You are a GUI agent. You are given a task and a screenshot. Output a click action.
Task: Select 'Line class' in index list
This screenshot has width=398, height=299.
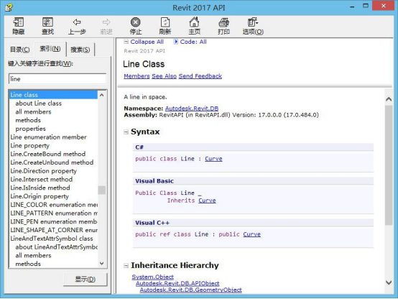(x=53, y=95)
